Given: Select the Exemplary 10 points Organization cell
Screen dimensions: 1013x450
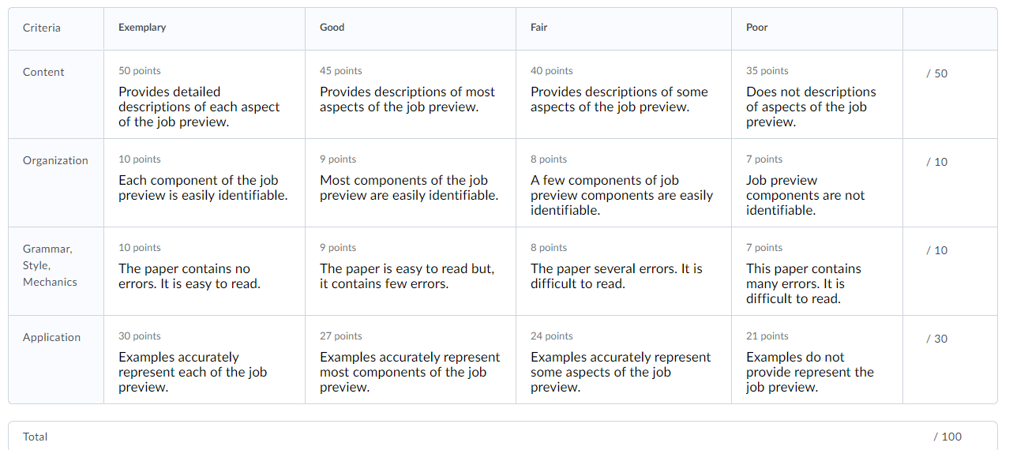Looking at the screenshot, I should pyautogui.click(x=204, y=183).
